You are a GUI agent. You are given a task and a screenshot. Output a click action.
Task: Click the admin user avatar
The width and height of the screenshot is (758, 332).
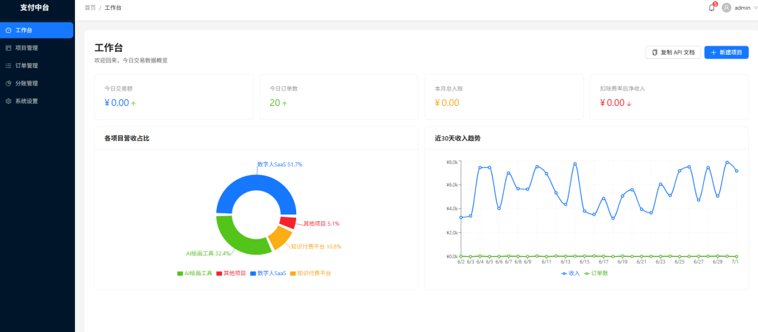(726, 8)
